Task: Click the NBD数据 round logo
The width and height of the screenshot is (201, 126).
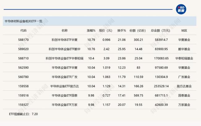Action: pyautogui.click(x=181, y=9)
